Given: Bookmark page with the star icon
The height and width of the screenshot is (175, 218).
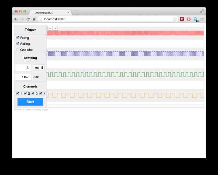Looking at the screenshot, I should [175, 19].
